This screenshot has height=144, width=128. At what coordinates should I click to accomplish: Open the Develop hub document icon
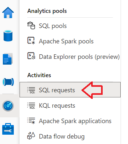coord(8,59)
